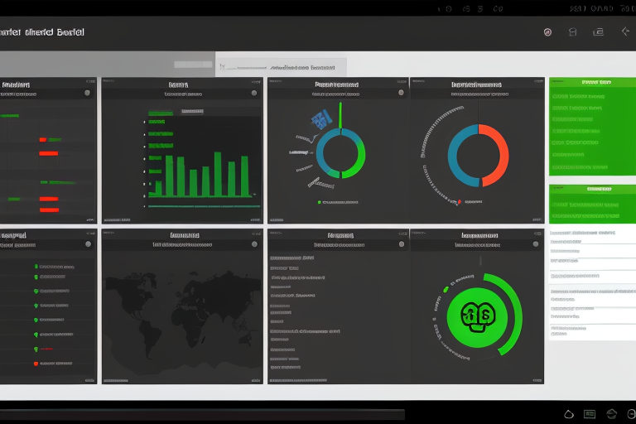Open the display icon in the bottom taskbar
Viewport: 636px width, 424px height.
point(590,413)
